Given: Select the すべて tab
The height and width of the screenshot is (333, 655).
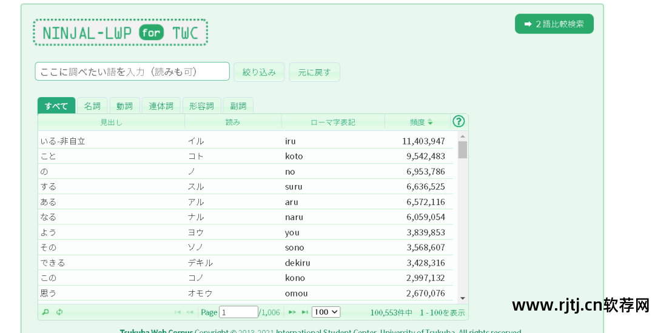Looking at the screenshot, I should coord(56,106).
